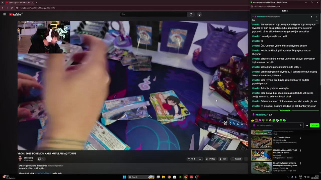
Task: Click Urosfd username on '19' message
Action: 256,41
